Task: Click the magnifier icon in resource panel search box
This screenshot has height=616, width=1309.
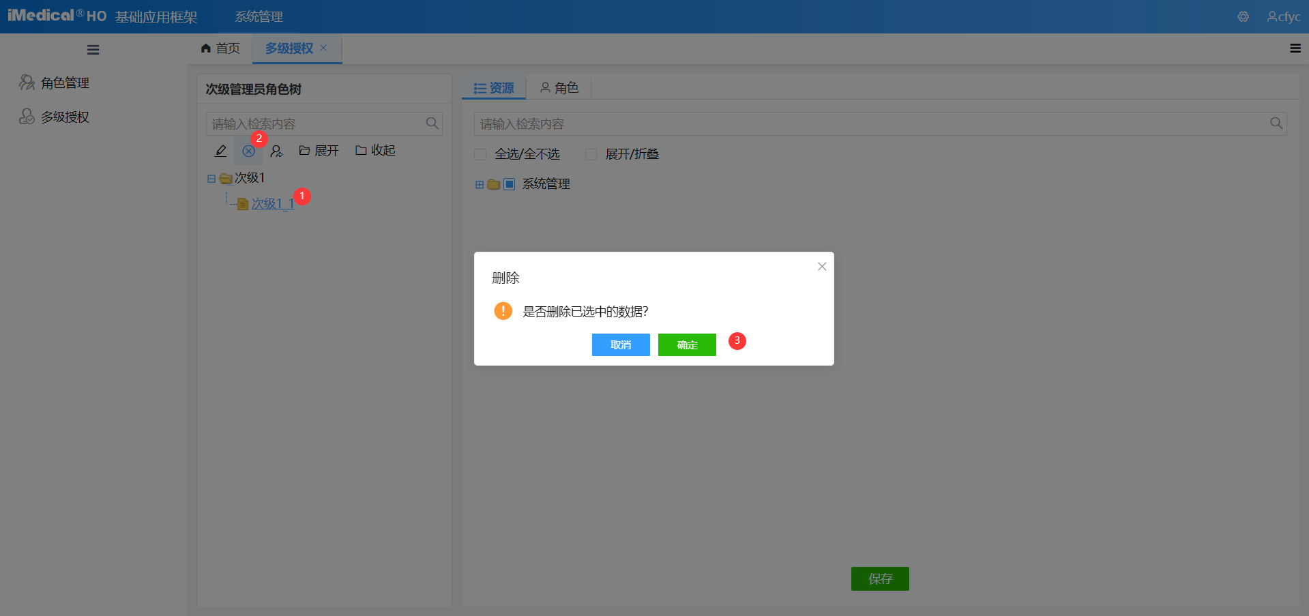Action: [x=1276, y=123]
